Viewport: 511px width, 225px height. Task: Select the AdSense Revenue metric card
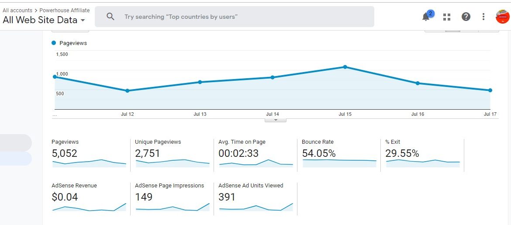90,197
